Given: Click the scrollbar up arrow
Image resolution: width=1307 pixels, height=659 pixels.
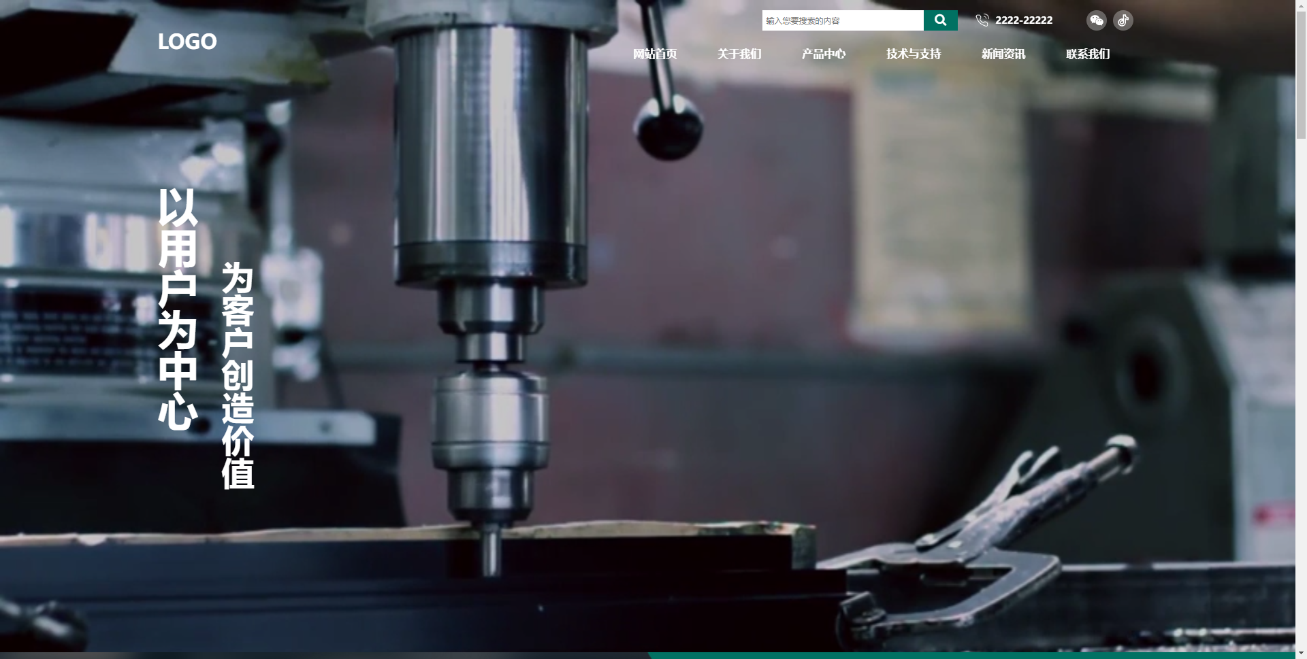Looking at the screenshot, I should point(1301,5).
